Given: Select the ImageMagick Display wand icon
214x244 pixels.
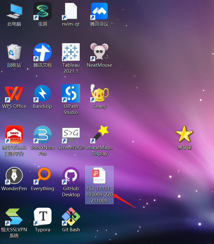Looking at the screenshot, I should coord(99,134).
